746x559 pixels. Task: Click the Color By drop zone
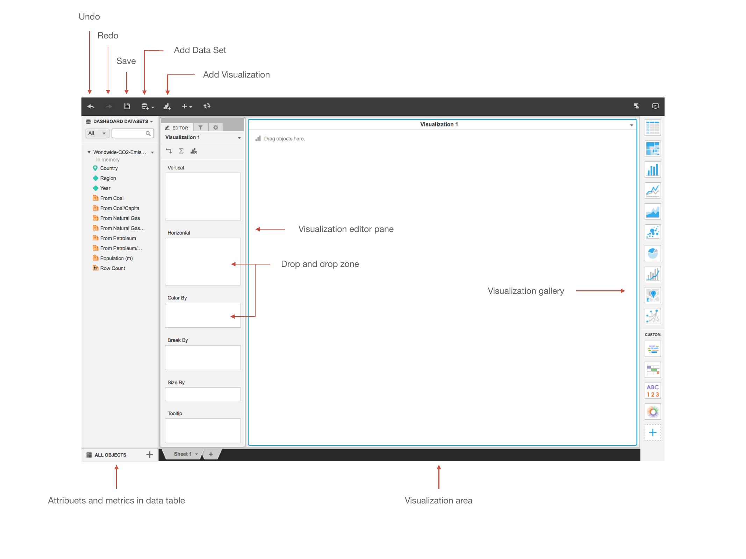click(203, 315)
